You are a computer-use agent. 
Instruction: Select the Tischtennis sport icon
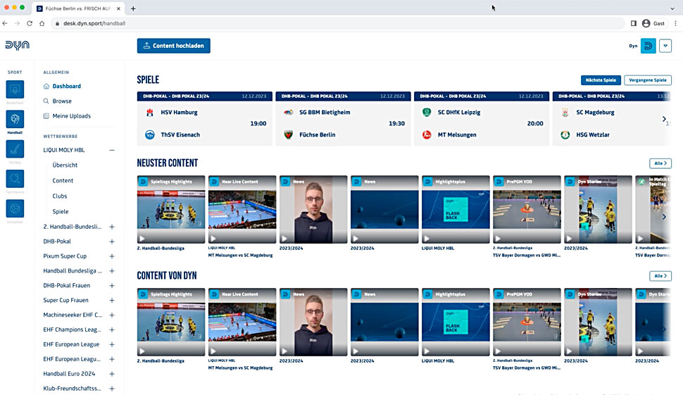tap(15, 179)
